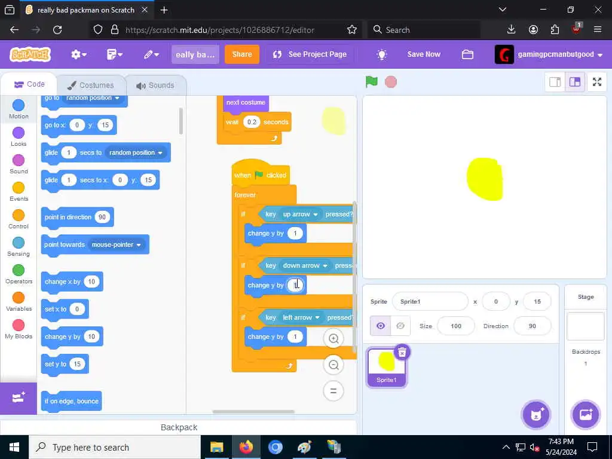This screenshot has height=459, width=612.
Task: Click the green flag to run project
Action: pyautogui.click(x=371, y=81)
